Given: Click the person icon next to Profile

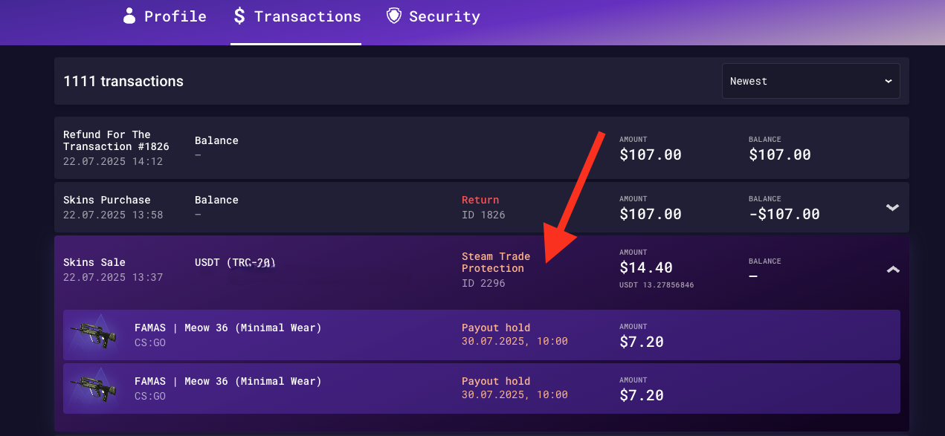Looking at the screenshot, I should [129, 16].
